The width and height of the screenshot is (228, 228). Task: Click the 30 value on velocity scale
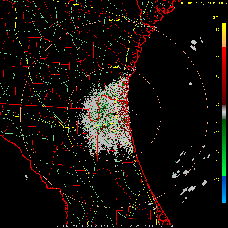coord(218,86)
